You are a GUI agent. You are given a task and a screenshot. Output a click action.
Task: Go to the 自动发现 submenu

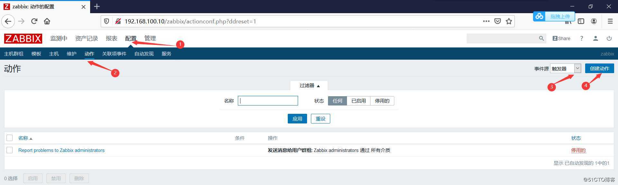144,54
